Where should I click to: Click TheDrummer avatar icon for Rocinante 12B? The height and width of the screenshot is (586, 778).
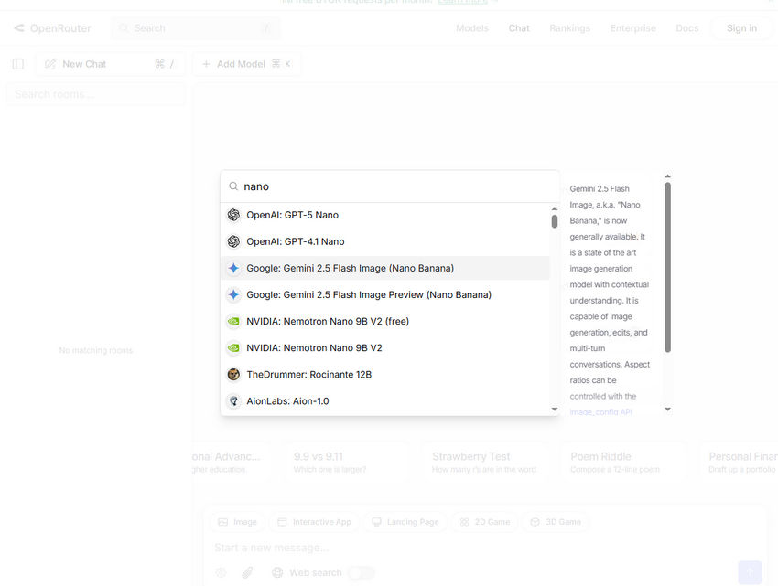click(x=233, y=374)
